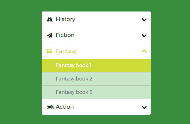The width and height of the screenshot is (190, 124).
Task: Open the Fantasy book 2 link
Action: (96, 79)
